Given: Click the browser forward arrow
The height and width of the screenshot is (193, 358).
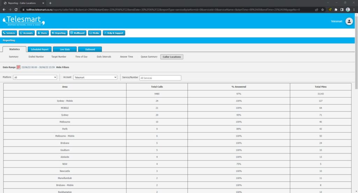Looking at the screenshot, I should (x=10, y=9).
